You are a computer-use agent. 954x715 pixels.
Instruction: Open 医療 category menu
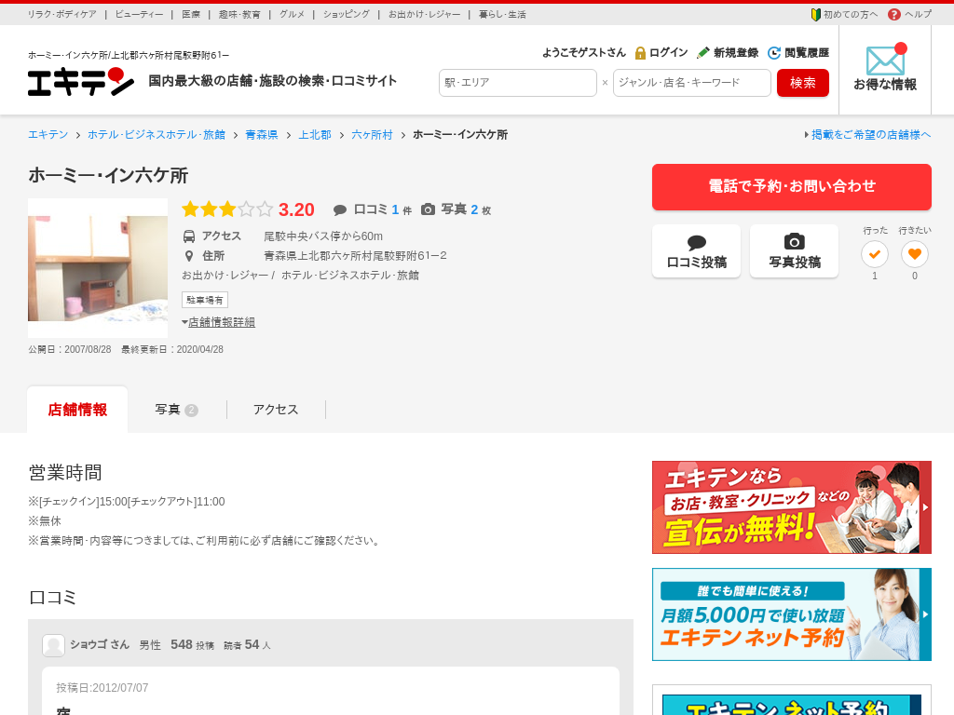(191, 15)
